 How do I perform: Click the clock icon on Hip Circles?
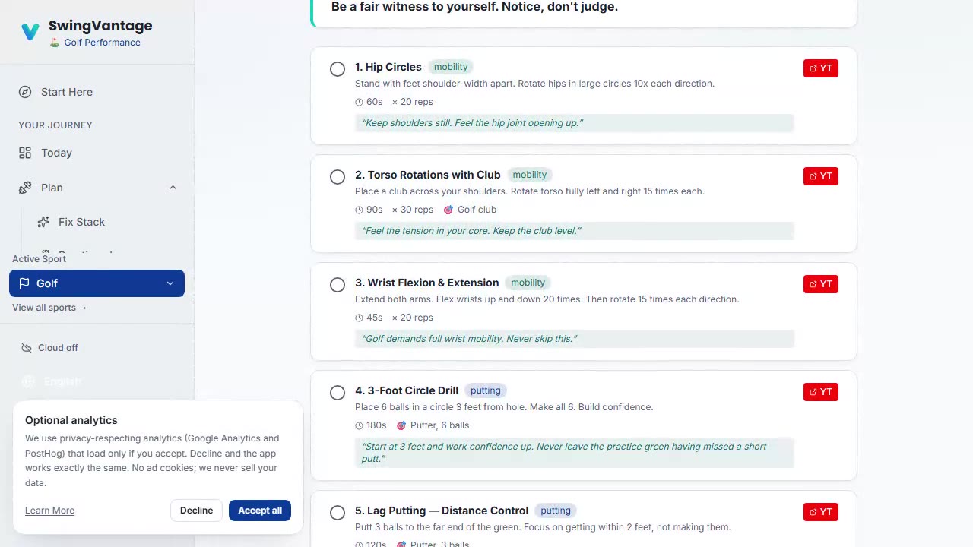(360, 102)
